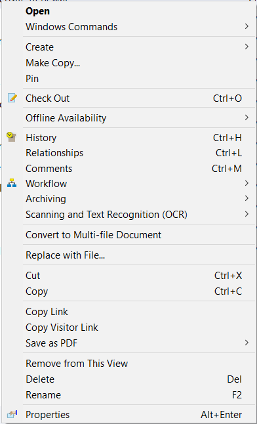The width and height of the screenshot is (257, 424).
Task: Select Rename in the context menu
Action: tap(128, 395)
